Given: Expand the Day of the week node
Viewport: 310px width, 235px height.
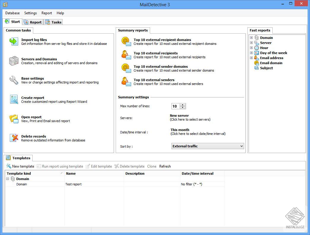Looking at the screenshot, I should 251,53.
